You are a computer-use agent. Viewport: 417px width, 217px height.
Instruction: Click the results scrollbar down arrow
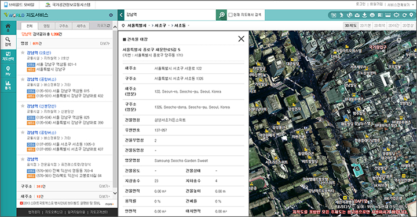coord(115,193)
